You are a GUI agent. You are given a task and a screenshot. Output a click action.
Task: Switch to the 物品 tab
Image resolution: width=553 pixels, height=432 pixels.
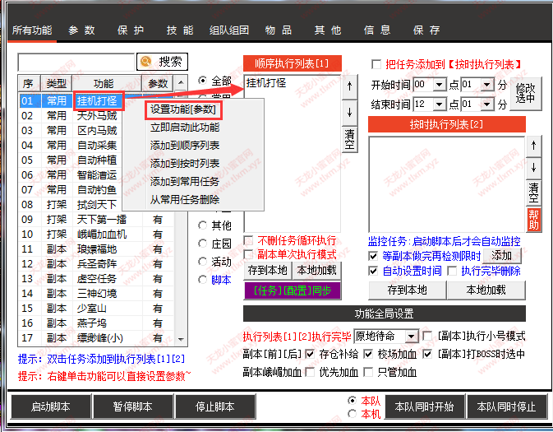click(279, 30)
